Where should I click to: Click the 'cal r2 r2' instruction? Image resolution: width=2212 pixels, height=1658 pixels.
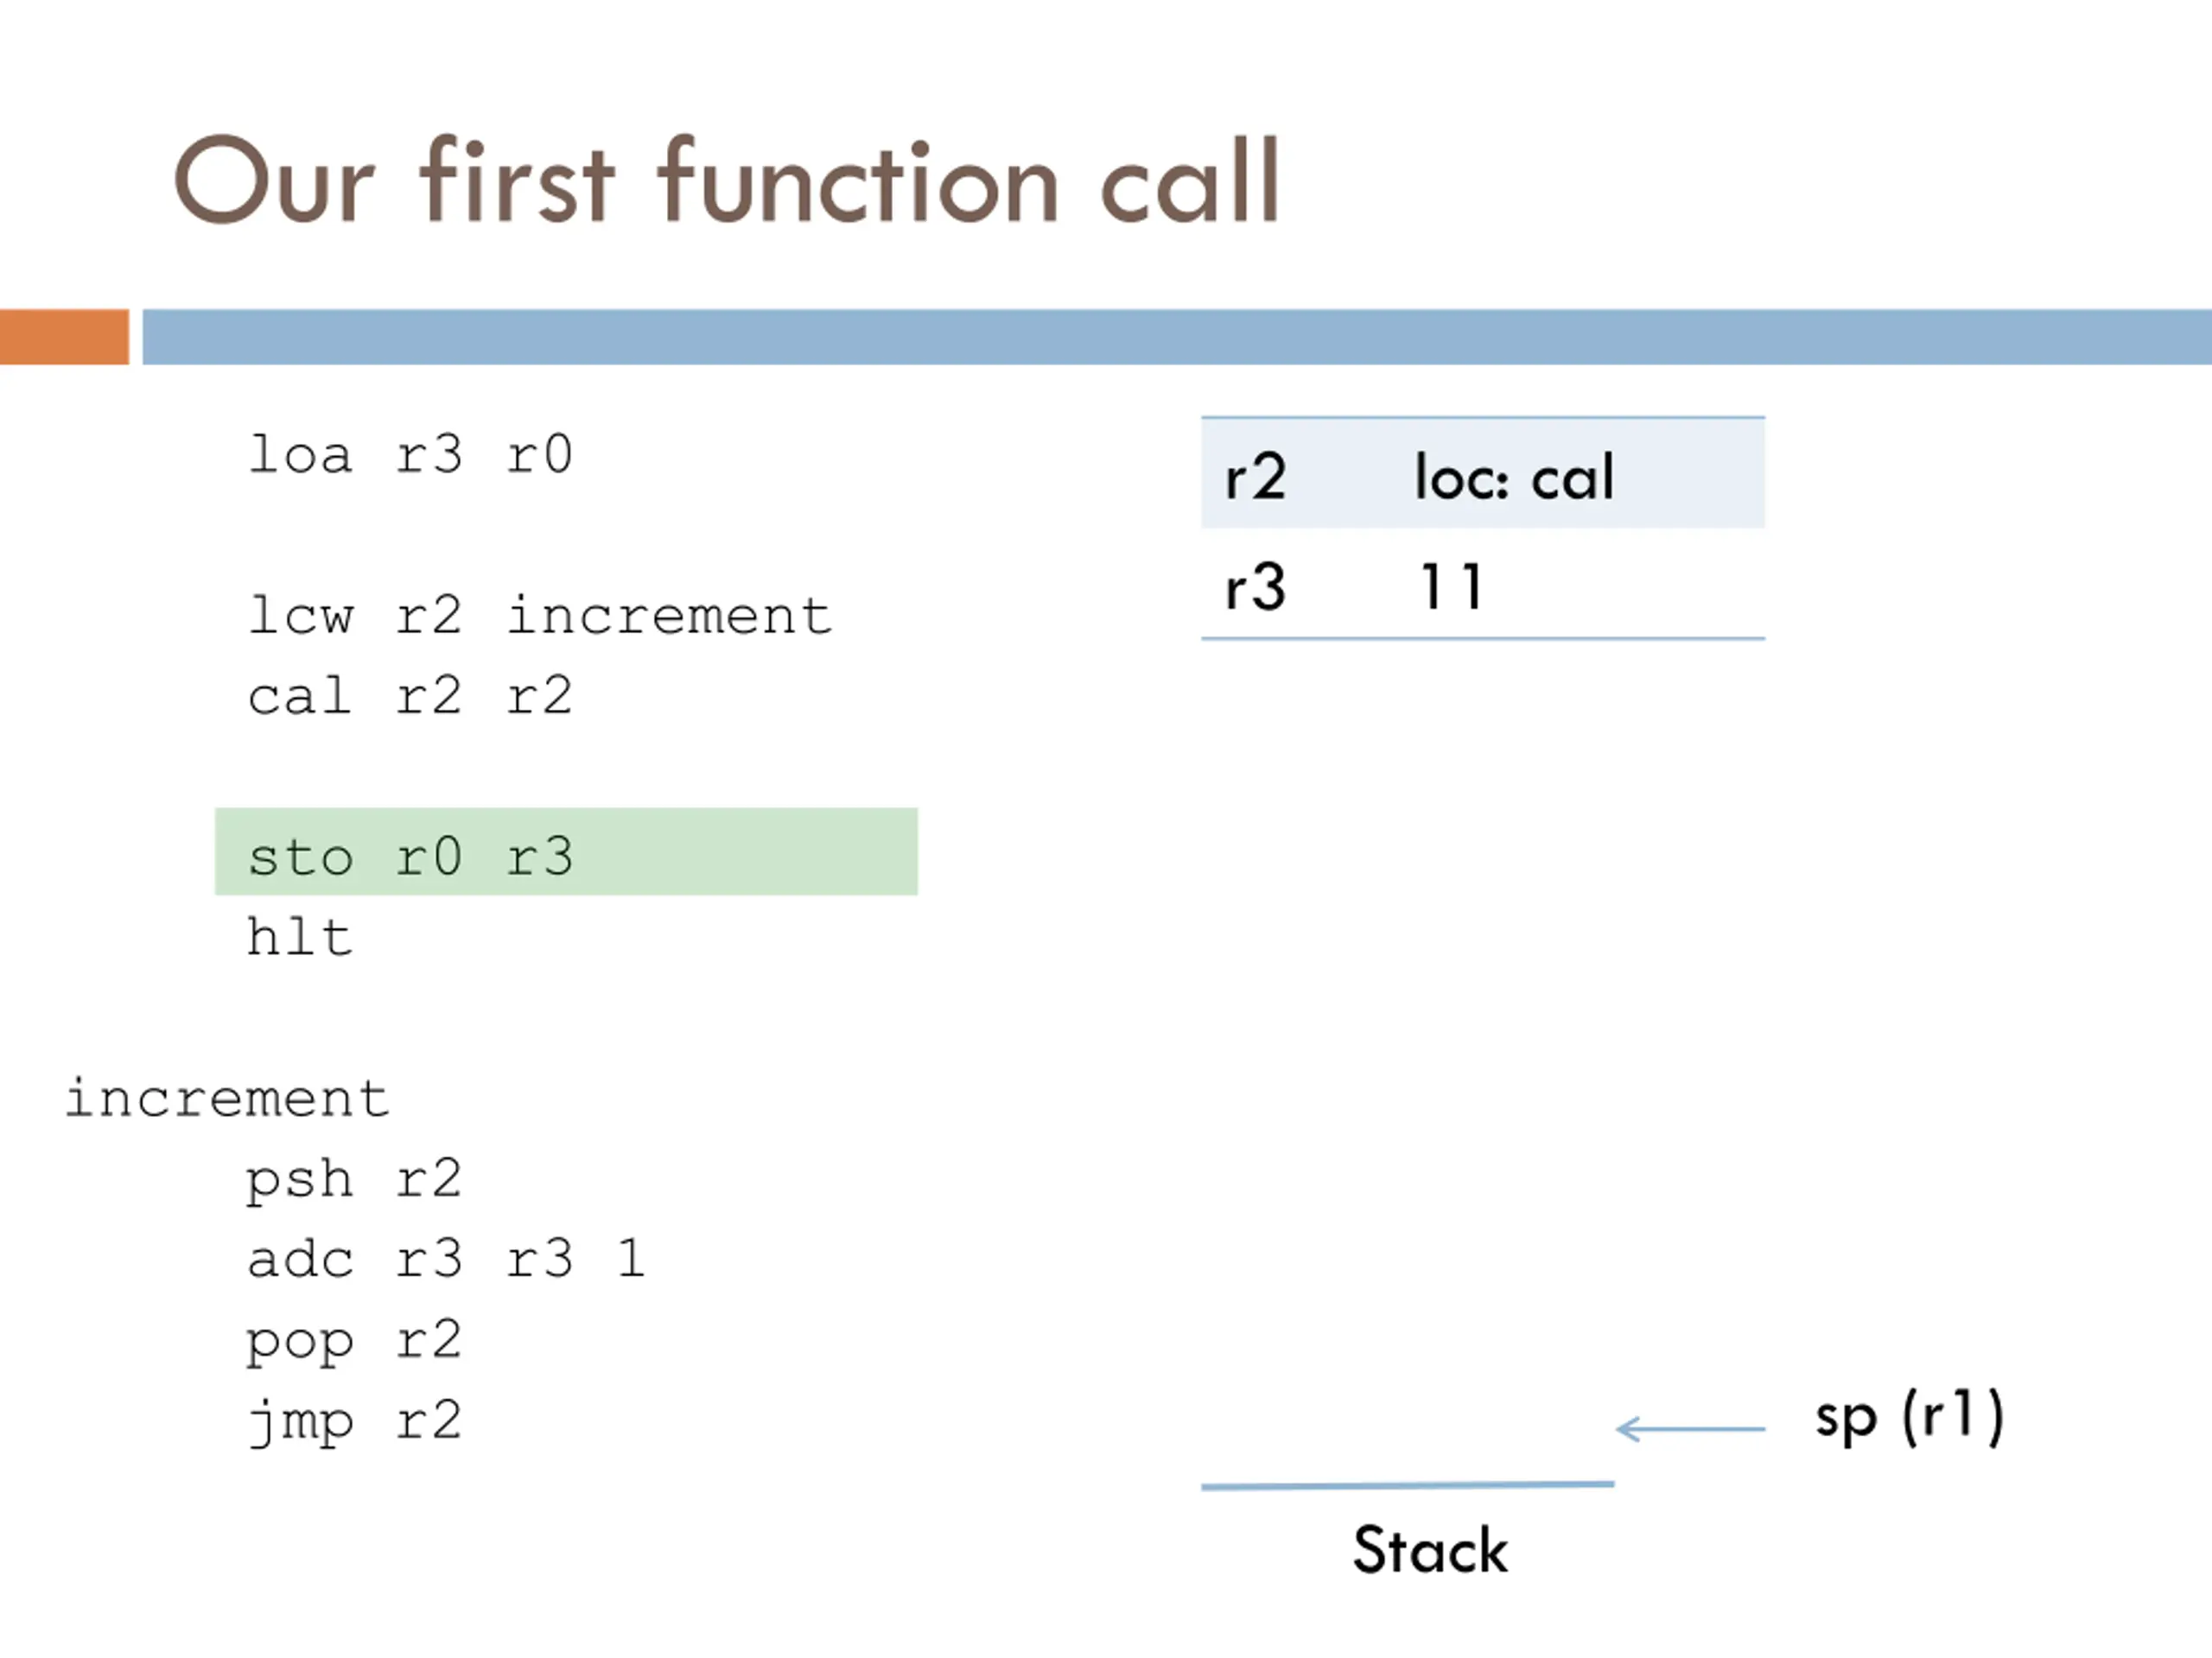point(410,695)
